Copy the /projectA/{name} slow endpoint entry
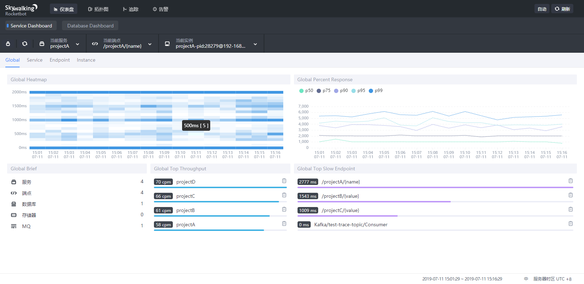584x284 pixels. pyautogui.click(x=570, y=181)
